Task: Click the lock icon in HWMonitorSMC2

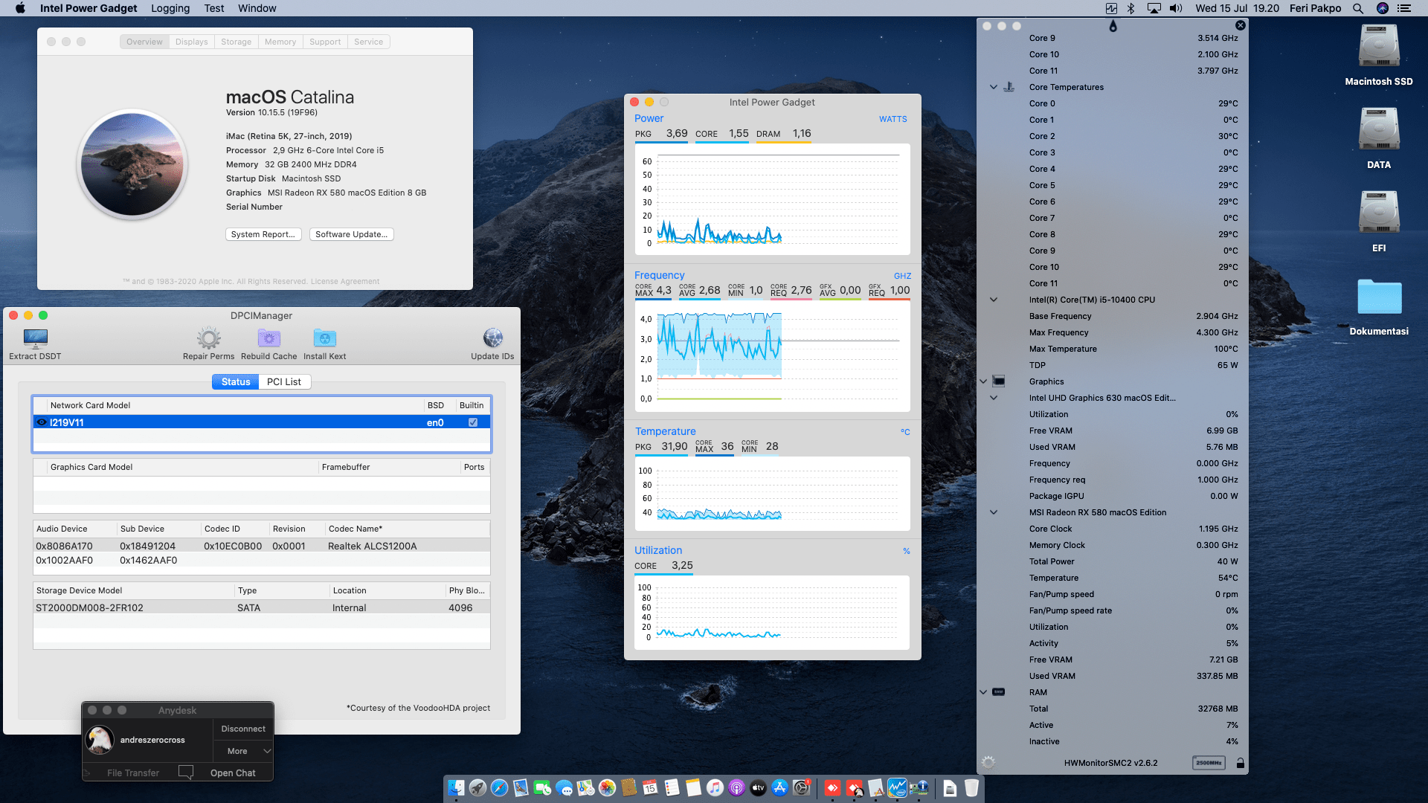Action: tap(1241, 762)
